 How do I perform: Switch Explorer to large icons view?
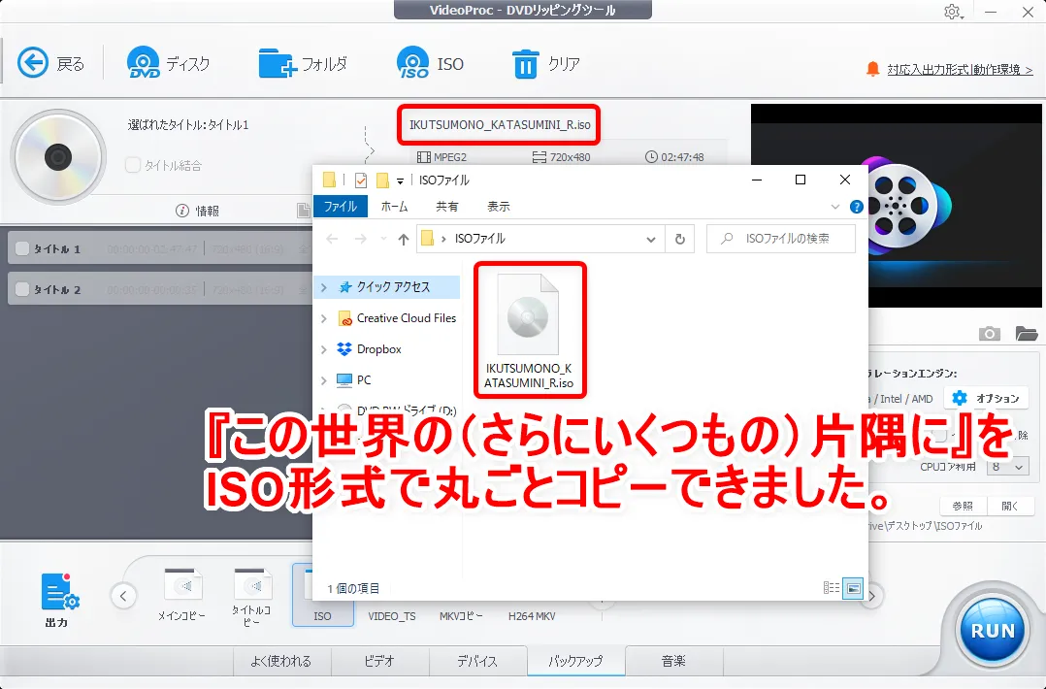pos(853,588)
